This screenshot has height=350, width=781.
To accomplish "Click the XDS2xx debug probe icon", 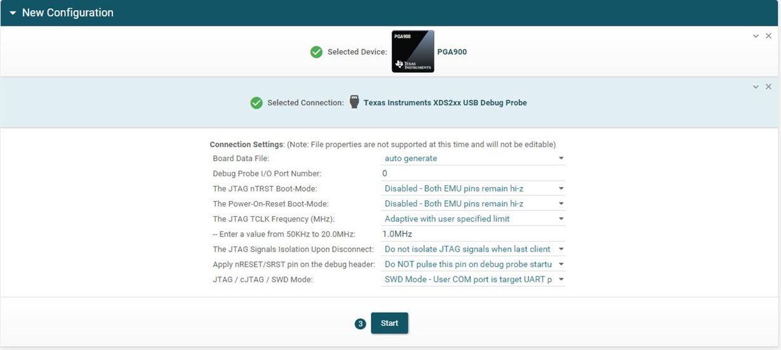I will point(354,102).
